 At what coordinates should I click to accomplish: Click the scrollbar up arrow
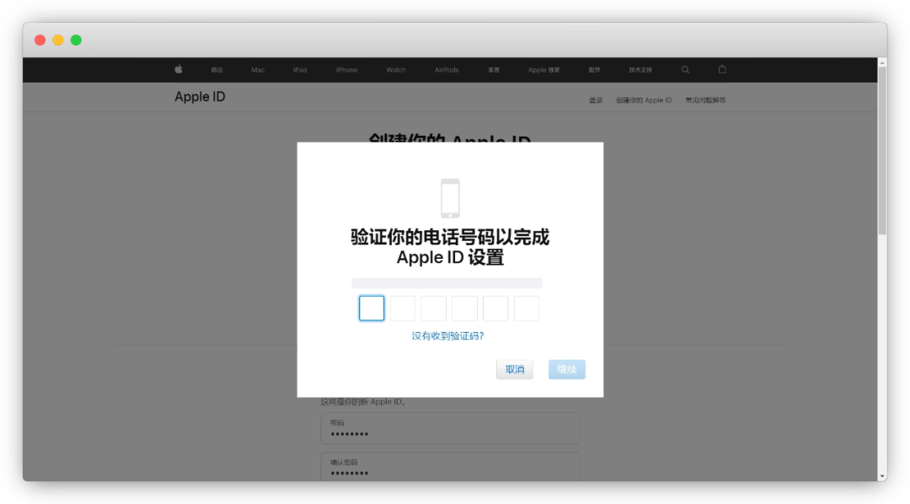tap(882, 62)
